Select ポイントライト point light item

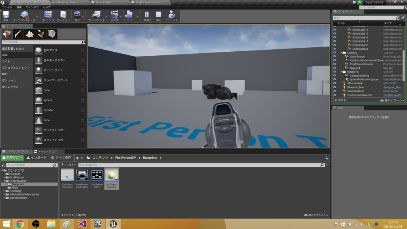(x=60, y=70)
